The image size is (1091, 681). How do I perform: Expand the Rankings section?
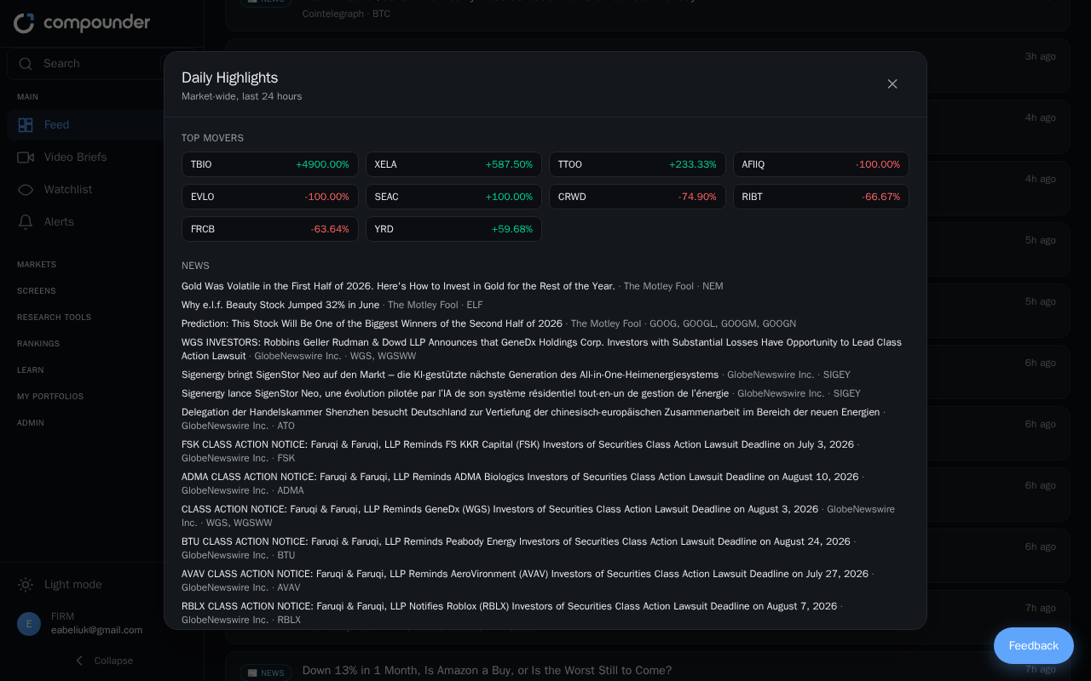(x=38, y=344)
